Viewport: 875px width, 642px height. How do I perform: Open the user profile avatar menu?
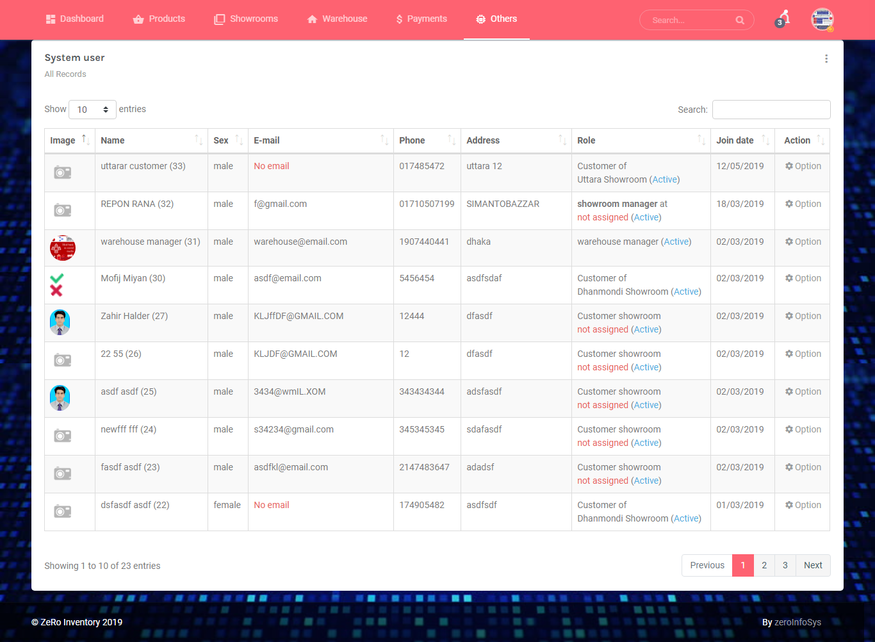pyautogui.click(x=822, y=20)
